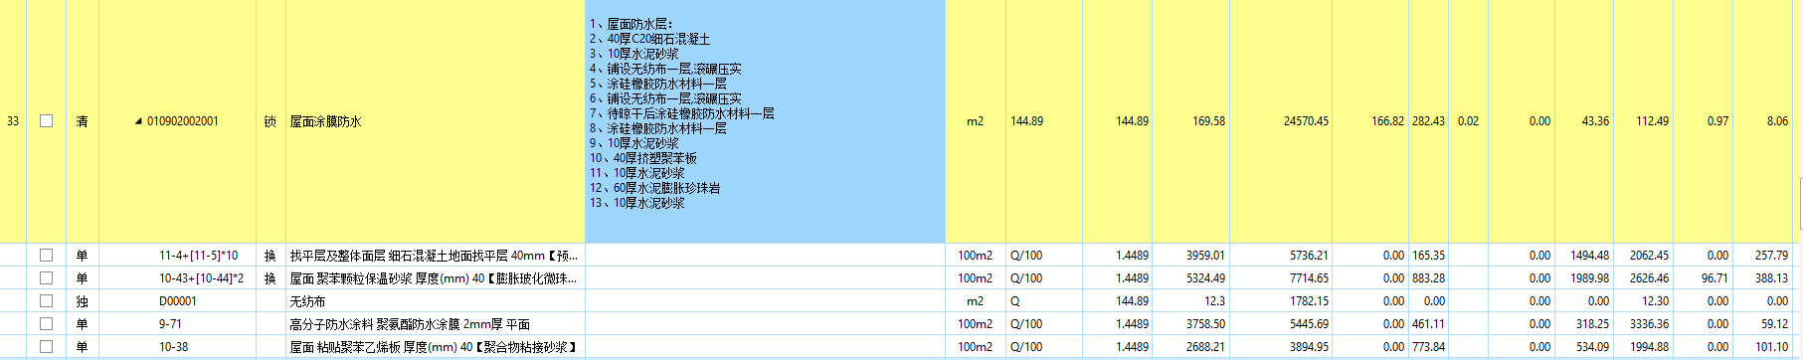Select total 3894.95

tap(1309, 347)
